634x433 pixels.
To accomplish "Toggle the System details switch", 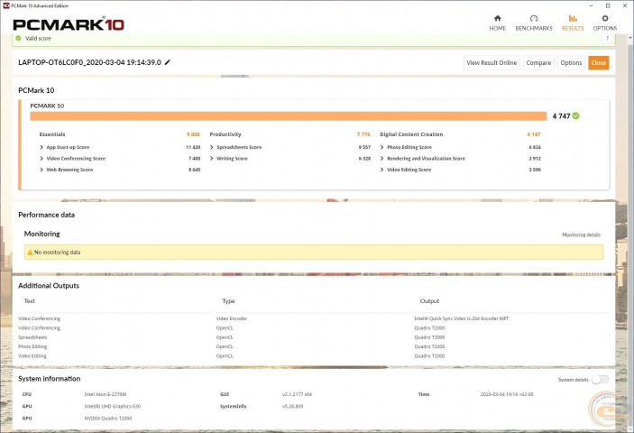I will [x=600, y=379].
